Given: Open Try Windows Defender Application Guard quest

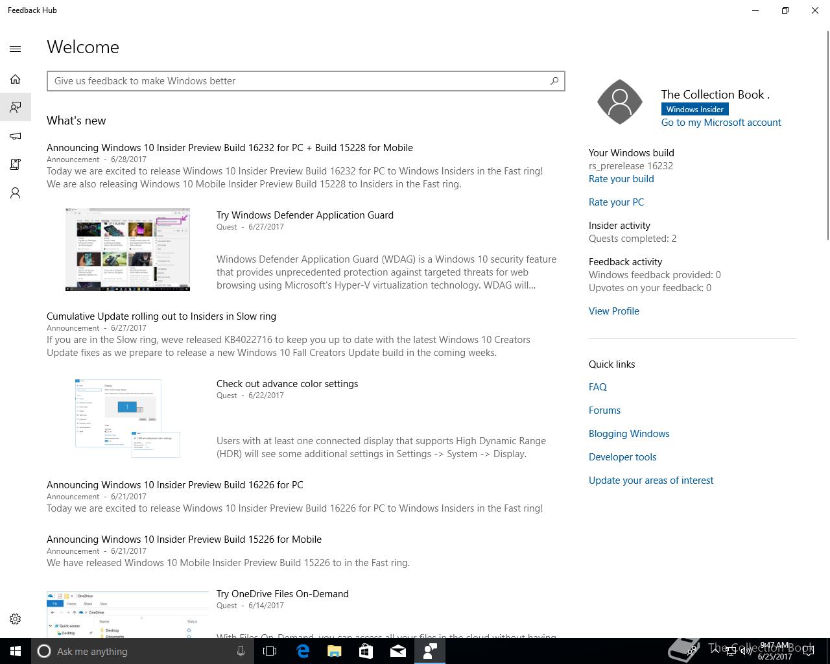Looking at the screenshot, I should [x=305, y=215].
